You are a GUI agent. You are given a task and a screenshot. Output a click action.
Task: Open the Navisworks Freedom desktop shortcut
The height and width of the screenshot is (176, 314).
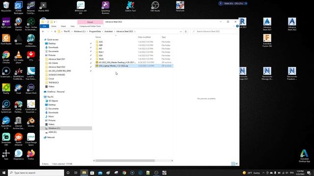click(292, 73)
